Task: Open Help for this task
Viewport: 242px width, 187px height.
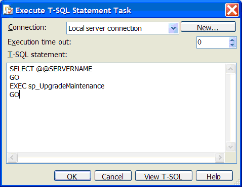Action: pyautogui.click(x=214, y=176)
